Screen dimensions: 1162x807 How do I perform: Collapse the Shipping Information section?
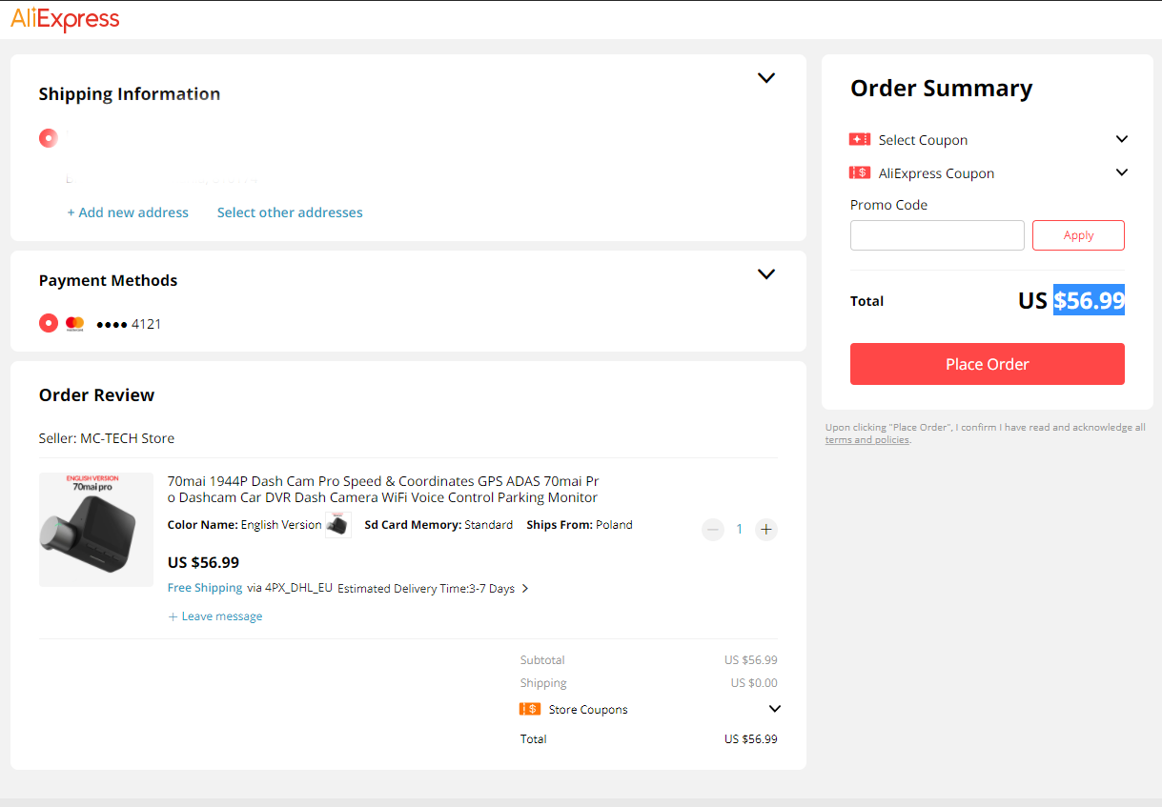(766, 78)
